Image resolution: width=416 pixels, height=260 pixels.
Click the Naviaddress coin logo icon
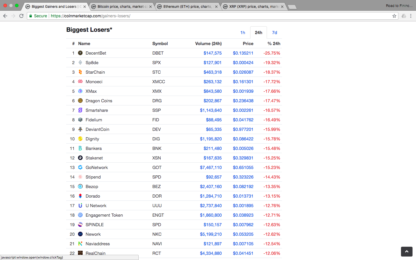click(80, 244)
